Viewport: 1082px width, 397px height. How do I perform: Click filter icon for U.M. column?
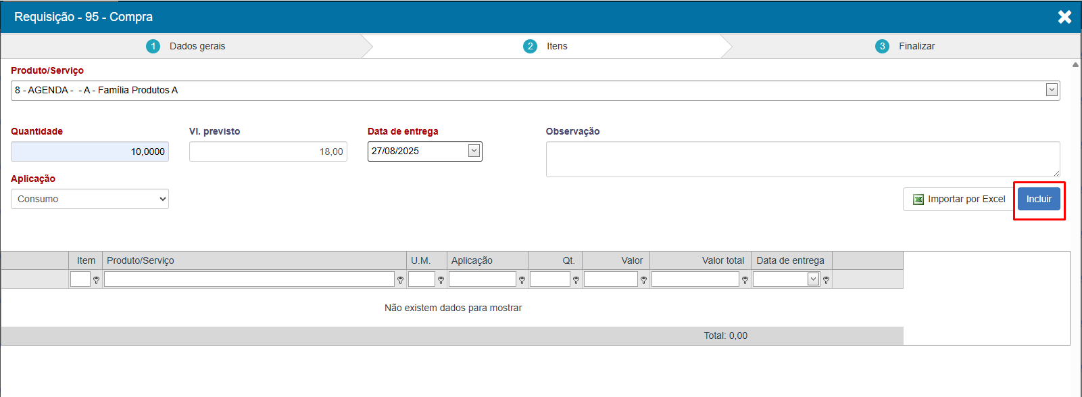441,280
